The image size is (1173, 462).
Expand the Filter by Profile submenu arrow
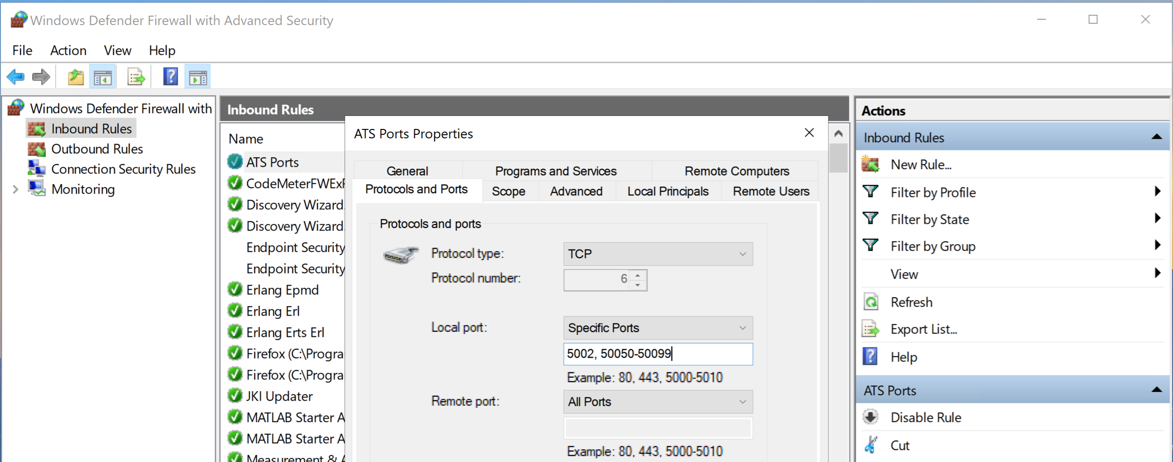pos(1158,191)
